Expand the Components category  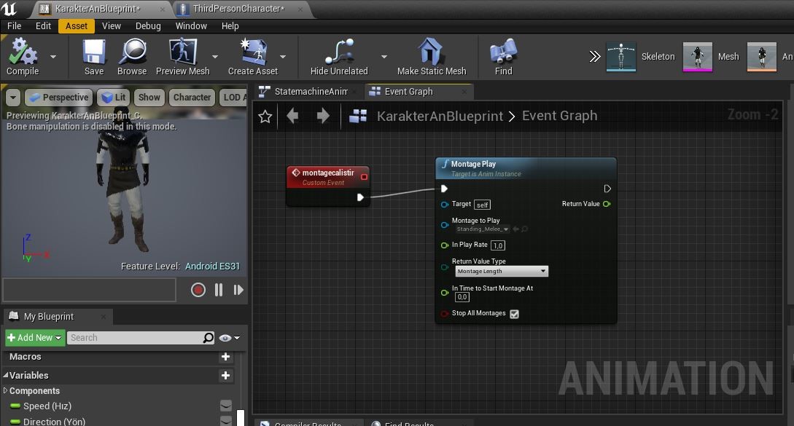(6, 390)
